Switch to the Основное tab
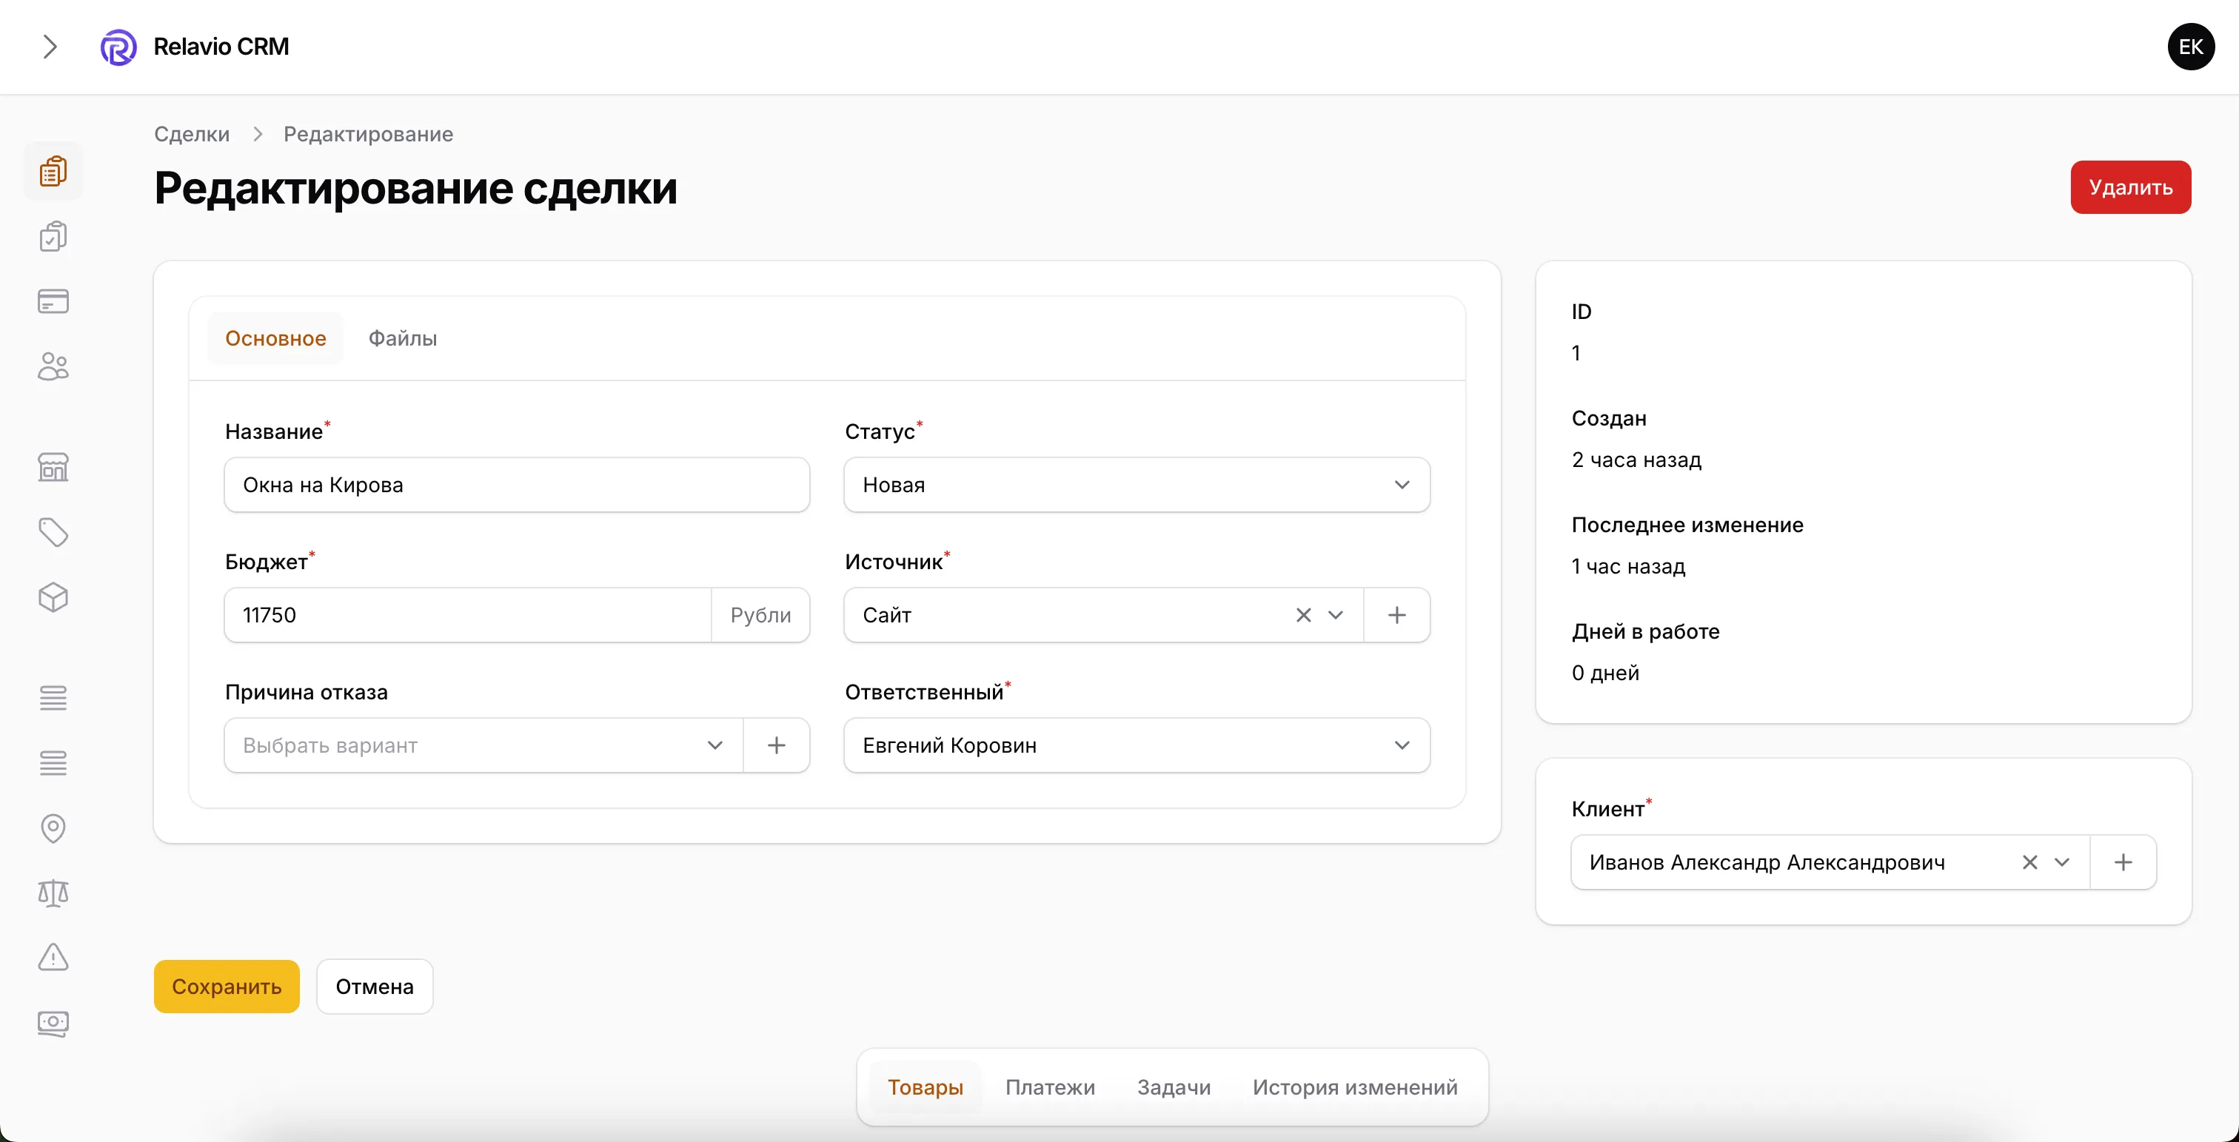This screenshot has width=2239, height=1142. 275,338
